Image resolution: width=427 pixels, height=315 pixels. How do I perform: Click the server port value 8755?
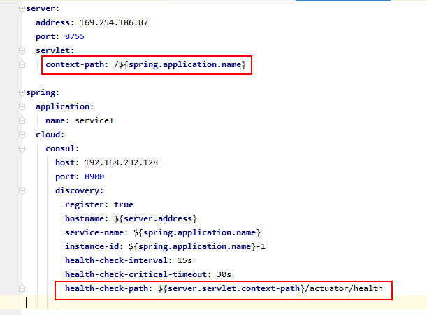click(x=75, y=36)
